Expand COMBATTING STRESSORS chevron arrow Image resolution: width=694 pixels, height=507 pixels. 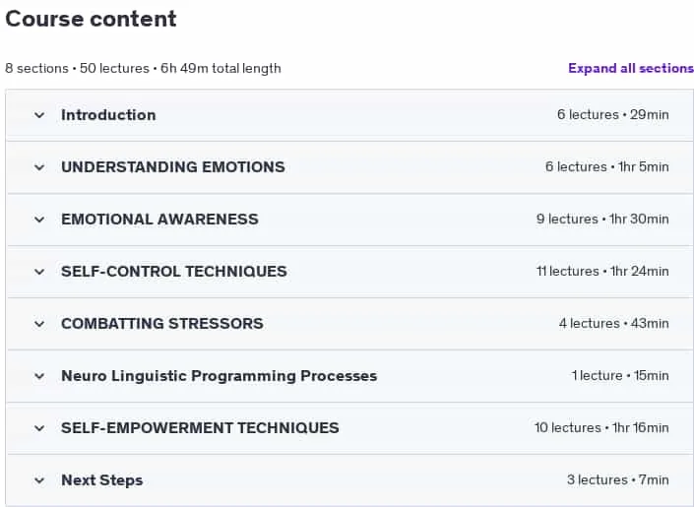[x=39, y=325]
